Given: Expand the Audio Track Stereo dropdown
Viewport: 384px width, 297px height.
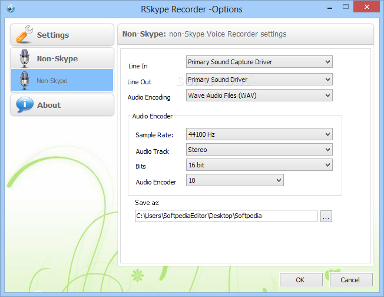Looking at the screenshot, I should (x=259, y=150).
